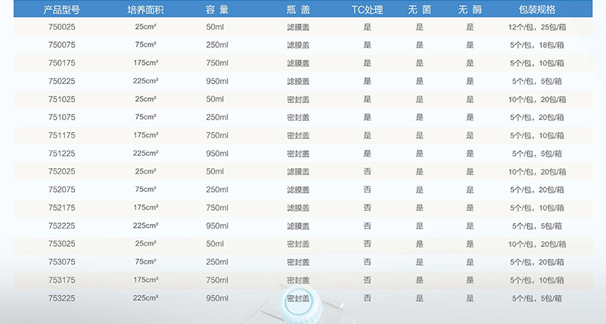Click packaging 5个/包，10包/箱 in row 752175
606x324 pixels.
click(x=537, y=208)
